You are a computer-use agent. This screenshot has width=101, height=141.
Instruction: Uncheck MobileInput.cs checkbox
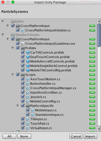[x=28, y=110]
